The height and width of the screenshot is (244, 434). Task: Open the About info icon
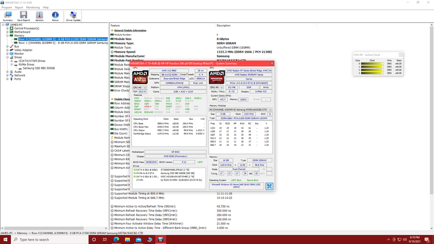[55, 16]
